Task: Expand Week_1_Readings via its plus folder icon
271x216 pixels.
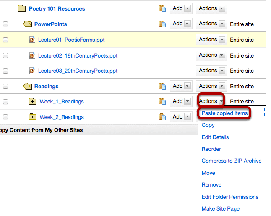Action: point(32,101)
